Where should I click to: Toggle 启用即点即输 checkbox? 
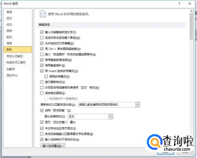click(42, 110)
